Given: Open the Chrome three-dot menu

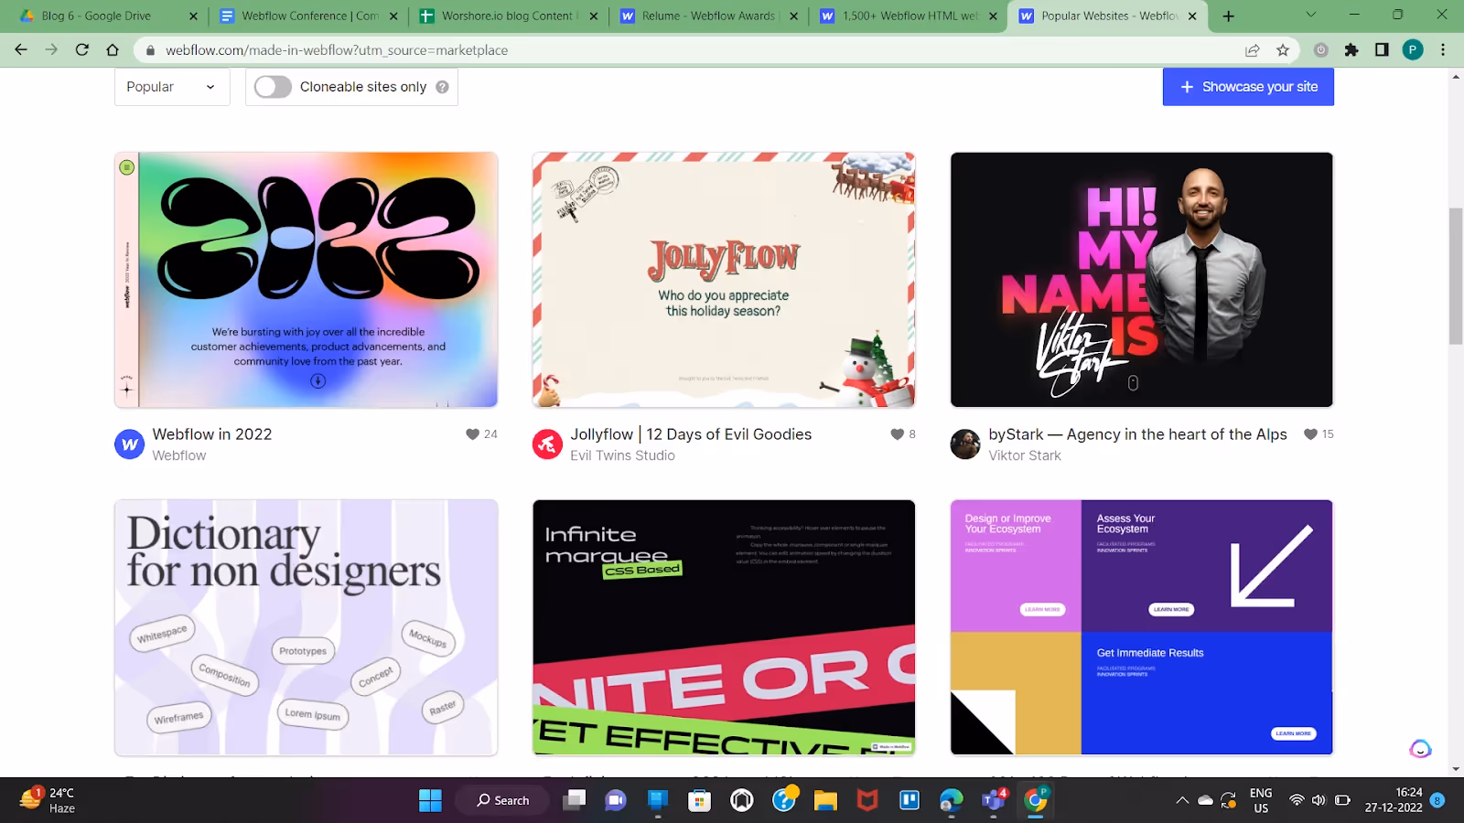Looking at the screenshot, I should tap(1443, 50).
